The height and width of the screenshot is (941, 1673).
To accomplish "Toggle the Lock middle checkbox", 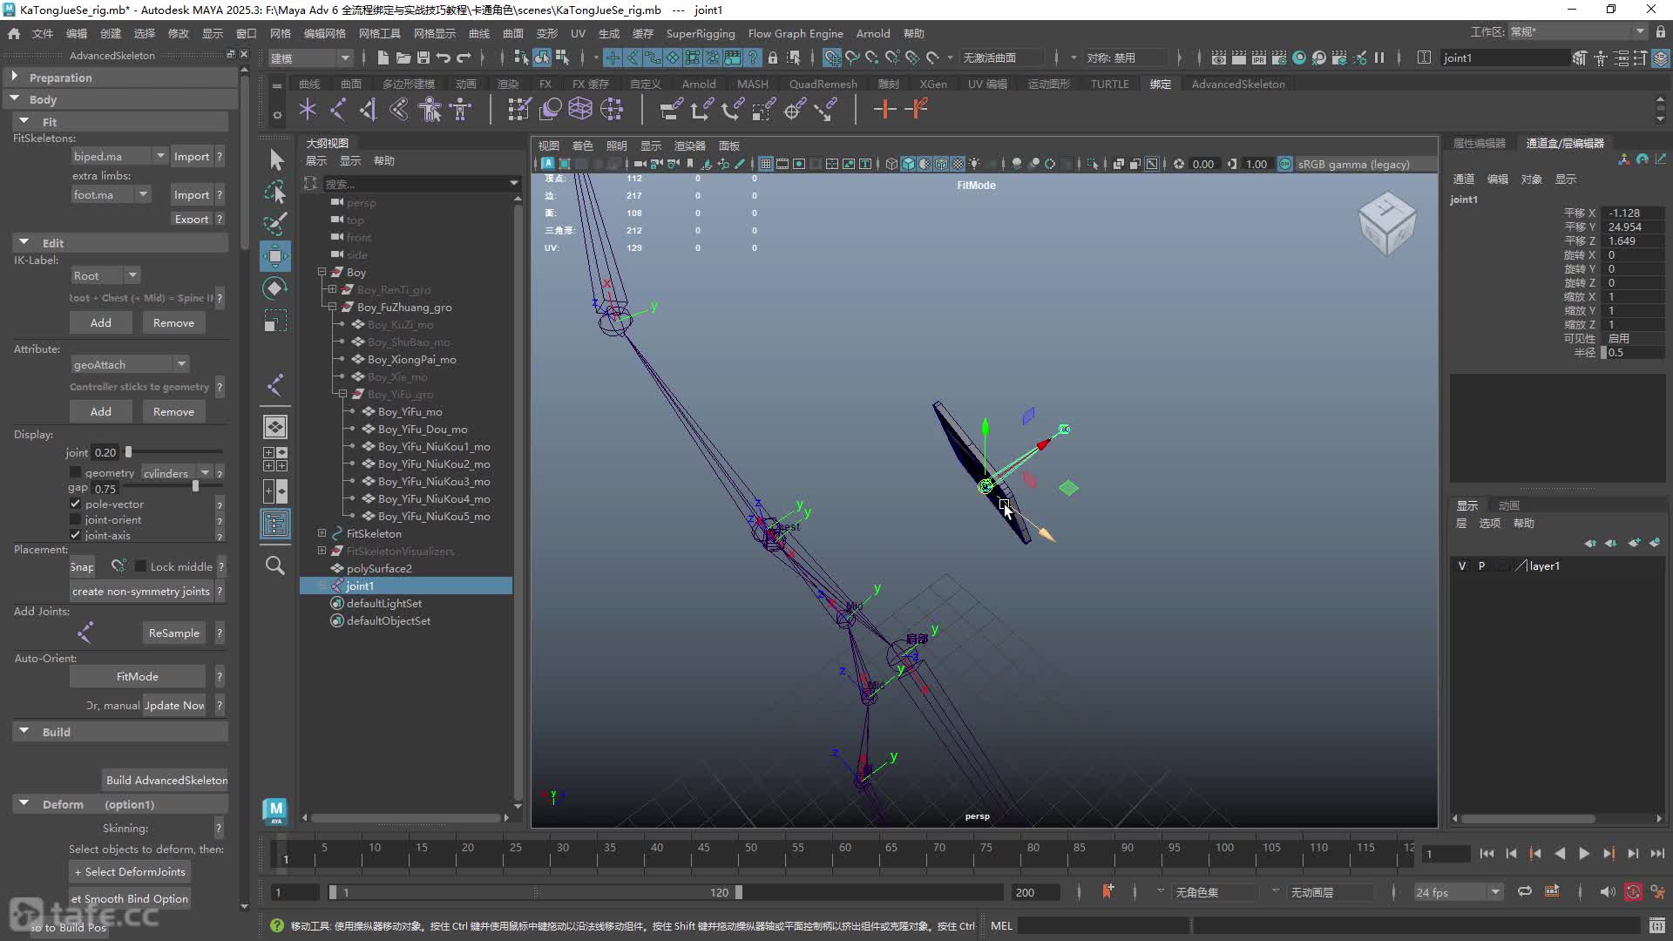I will coord(141,566).
